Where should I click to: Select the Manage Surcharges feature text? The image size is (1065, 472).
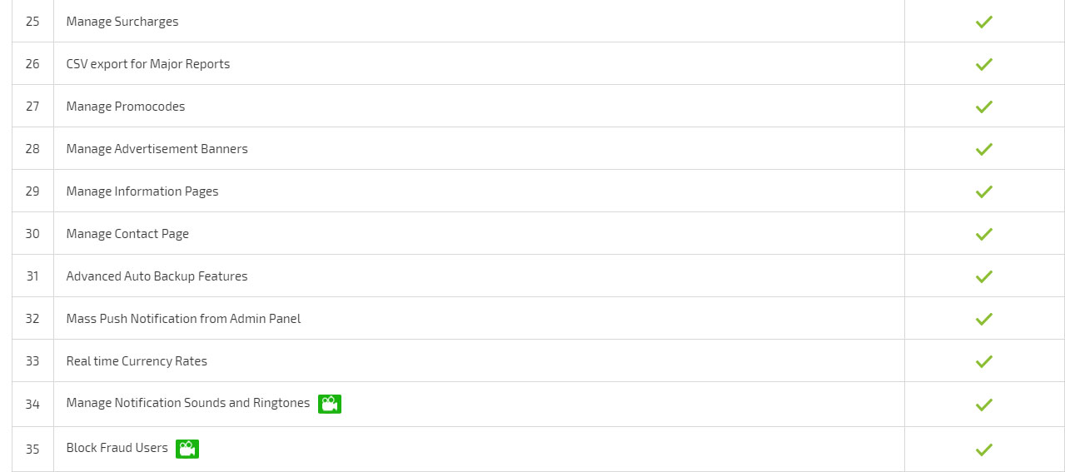tap(122, 22)
